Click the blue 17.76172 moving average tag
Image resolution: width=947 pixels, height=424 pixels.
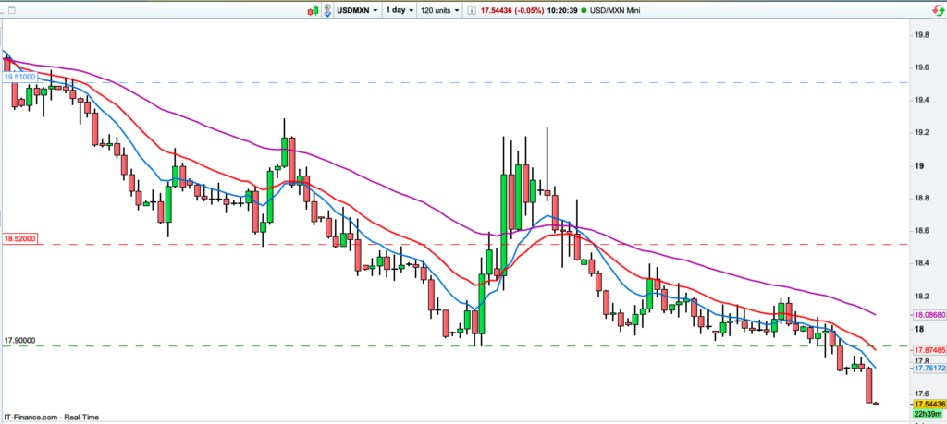click(x=929, y=368)
